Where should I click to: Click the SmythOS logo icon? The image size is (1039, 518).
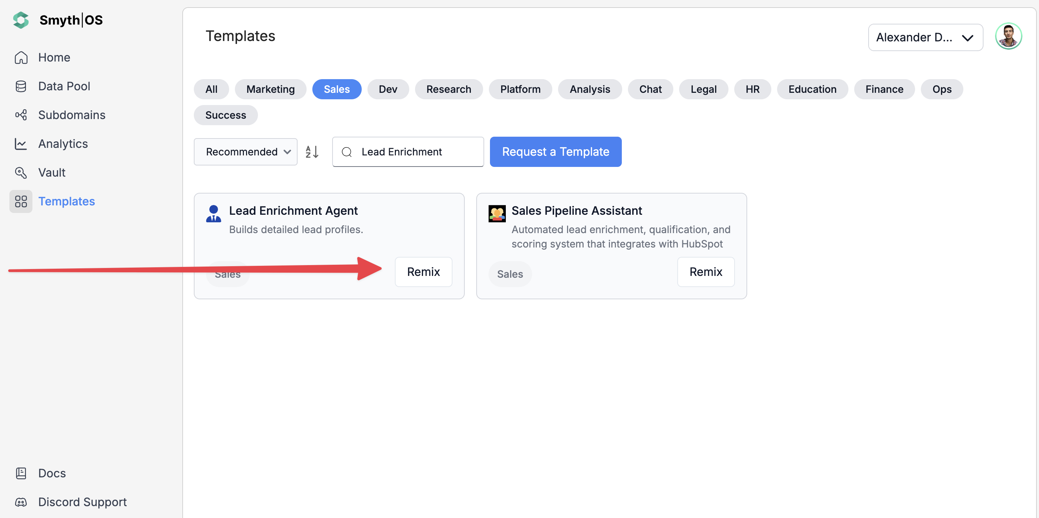tap(21, 20)
